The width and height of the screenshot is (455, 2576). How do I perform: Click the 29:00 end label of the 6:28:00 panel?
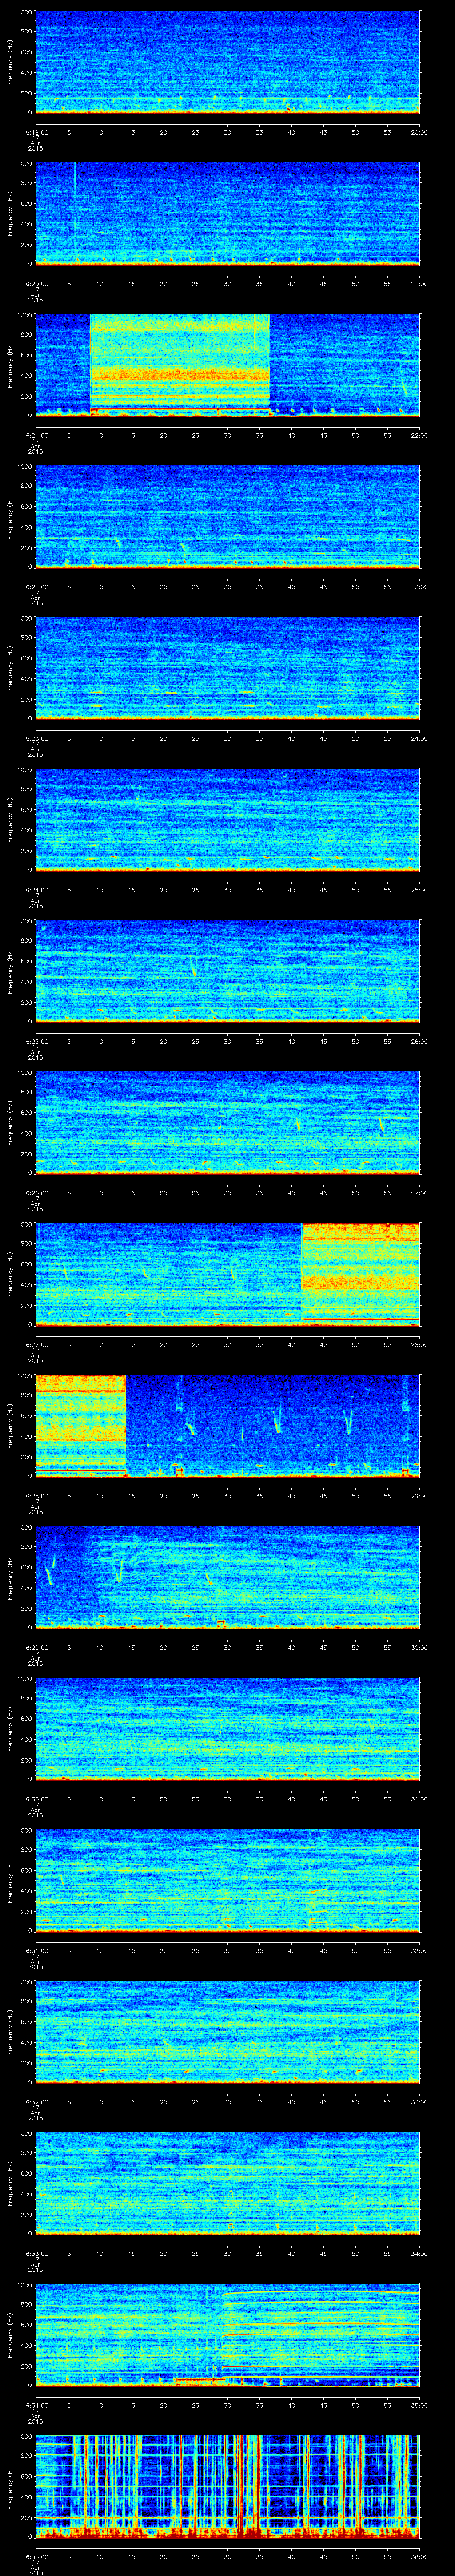coord(419,1496)
